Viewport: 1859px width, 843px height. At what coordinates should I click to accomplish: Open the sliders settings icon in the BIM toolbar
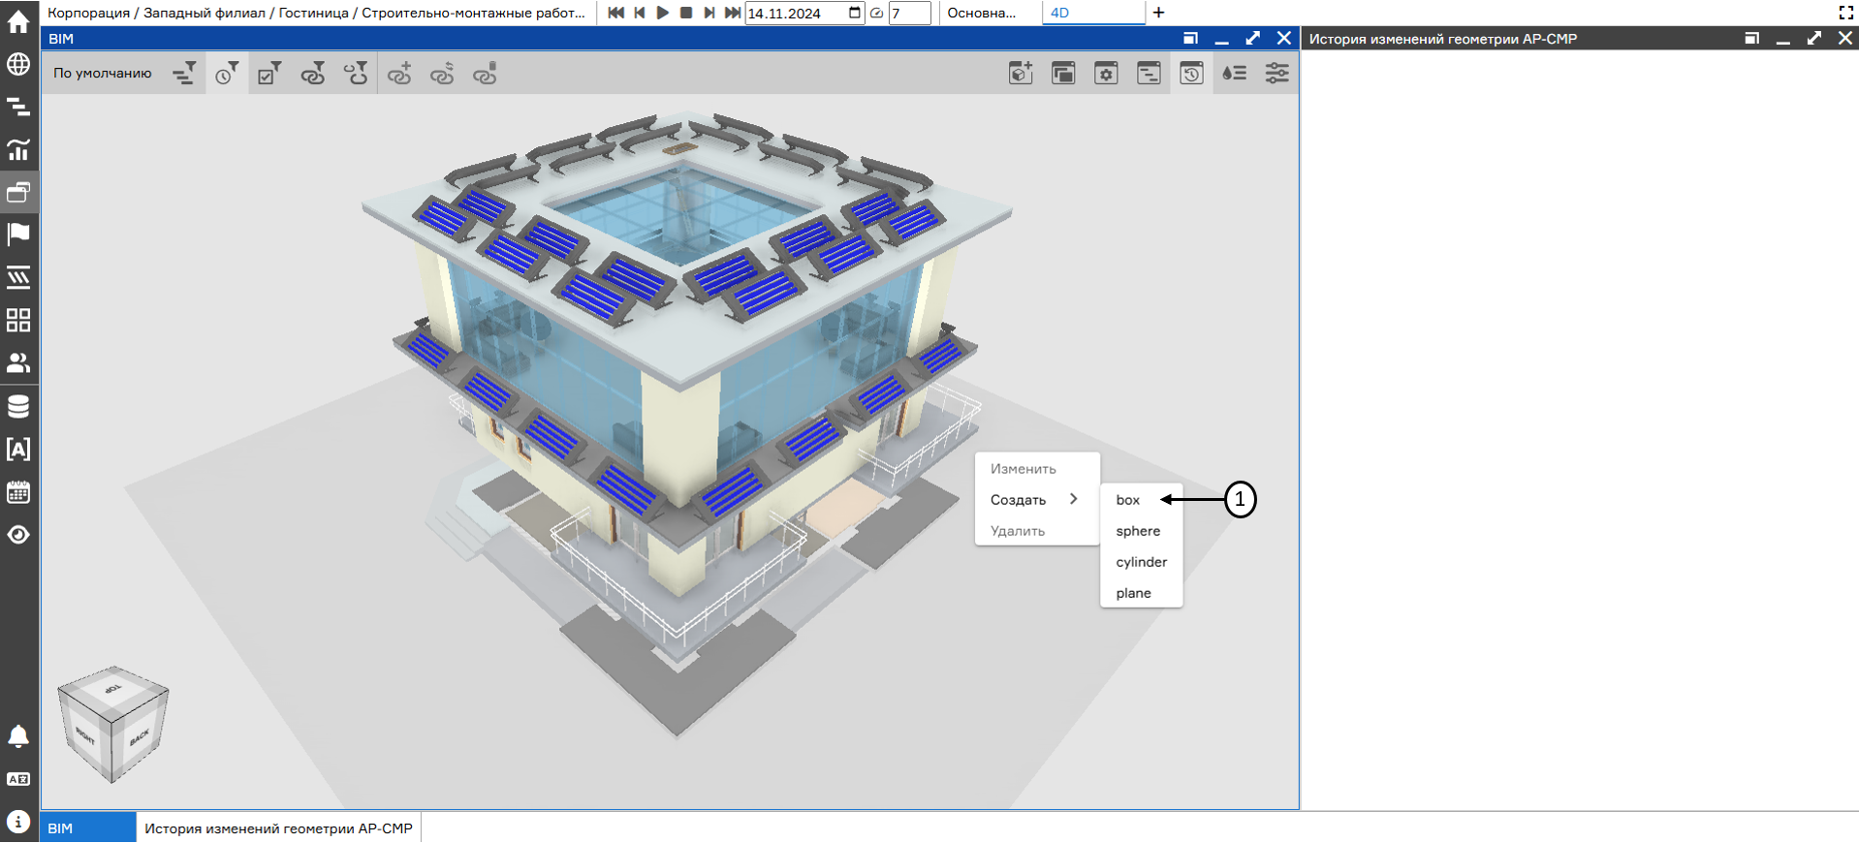click(1276, 74)
